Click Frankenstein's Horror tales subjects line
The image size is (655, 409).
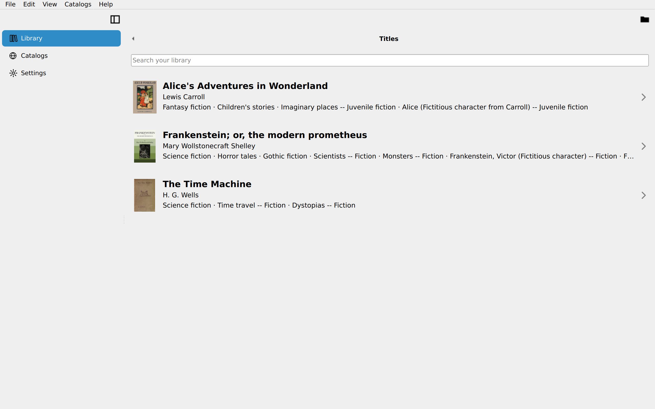point(398,156)
